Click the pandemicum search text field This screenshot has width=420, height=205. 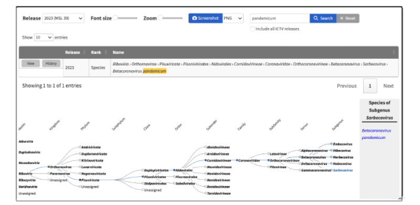[x=280, y=18]
